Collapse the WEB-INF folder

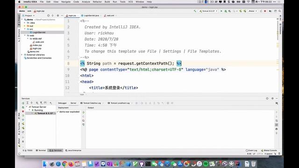(28, 39)
